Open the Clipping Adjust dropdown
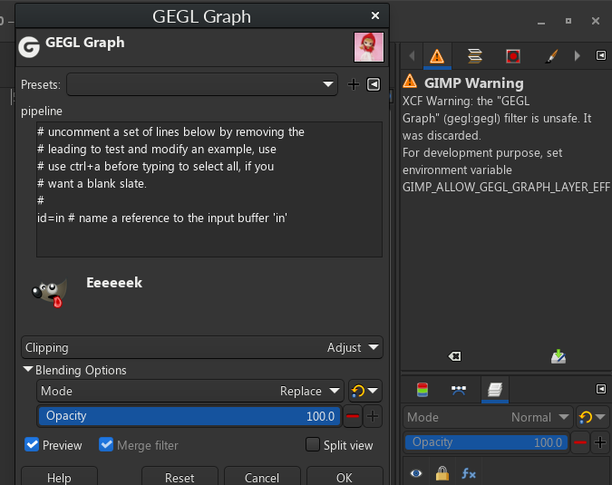This screenshot has height=485, width=612. 202,347
